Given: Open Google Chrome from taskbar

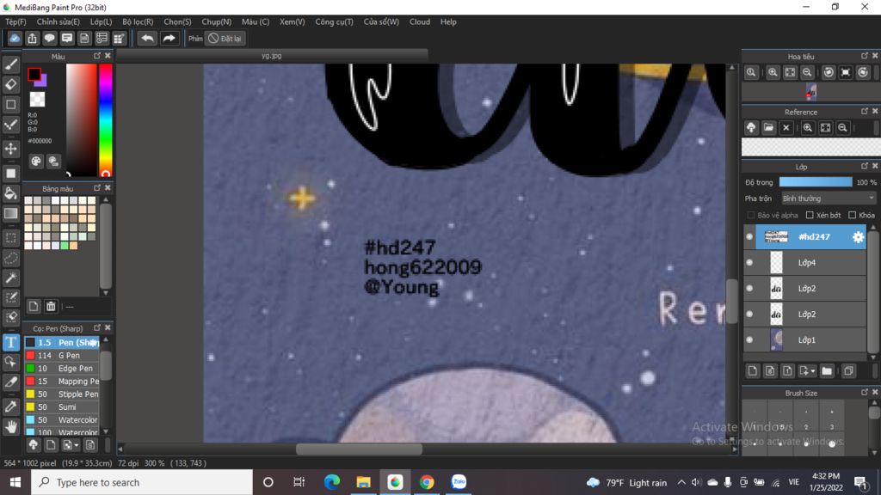Looking at the screenshot, I should [x=427, y=482].
